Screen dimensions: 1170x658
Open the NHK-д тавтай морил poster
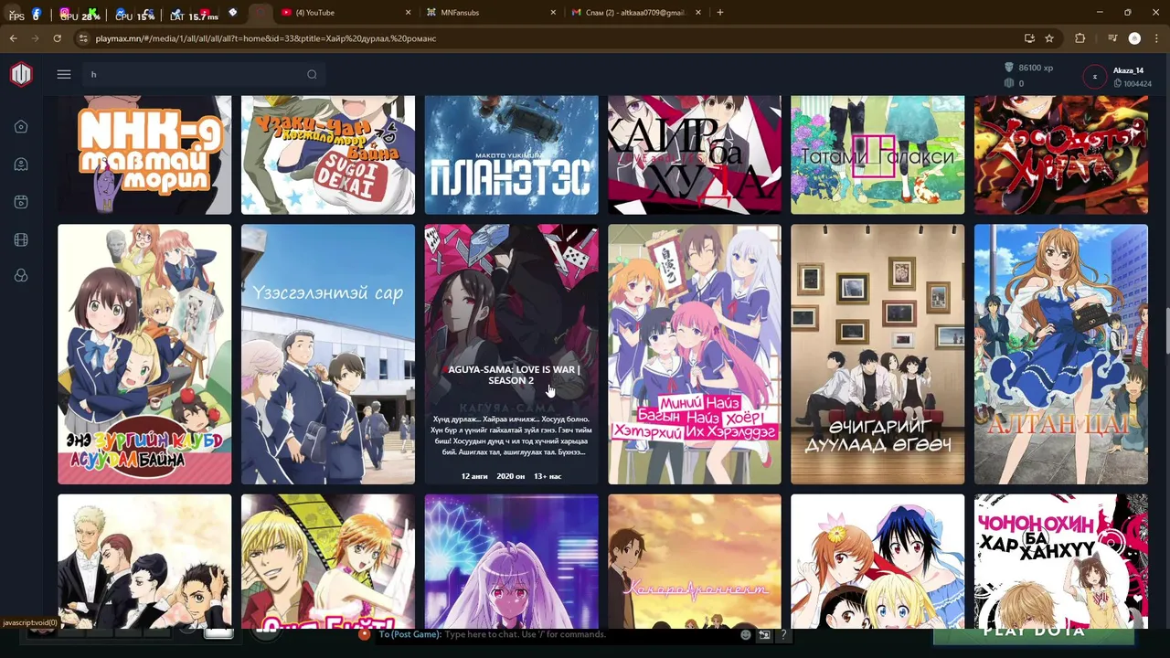[144, 155]
